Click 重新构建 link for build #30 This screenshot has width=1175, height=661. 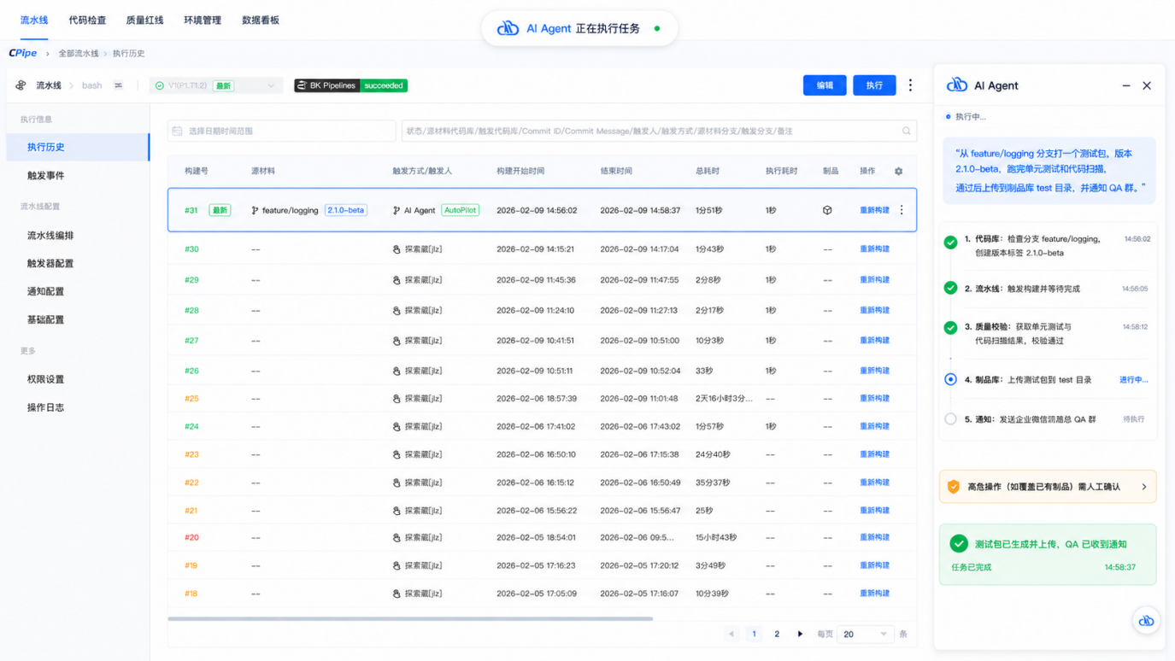point(874,249)
